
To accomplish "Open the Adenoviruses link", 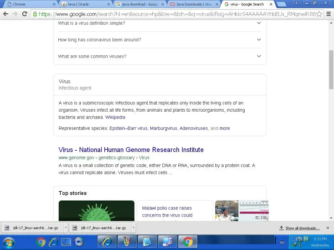I will (194, 128).
